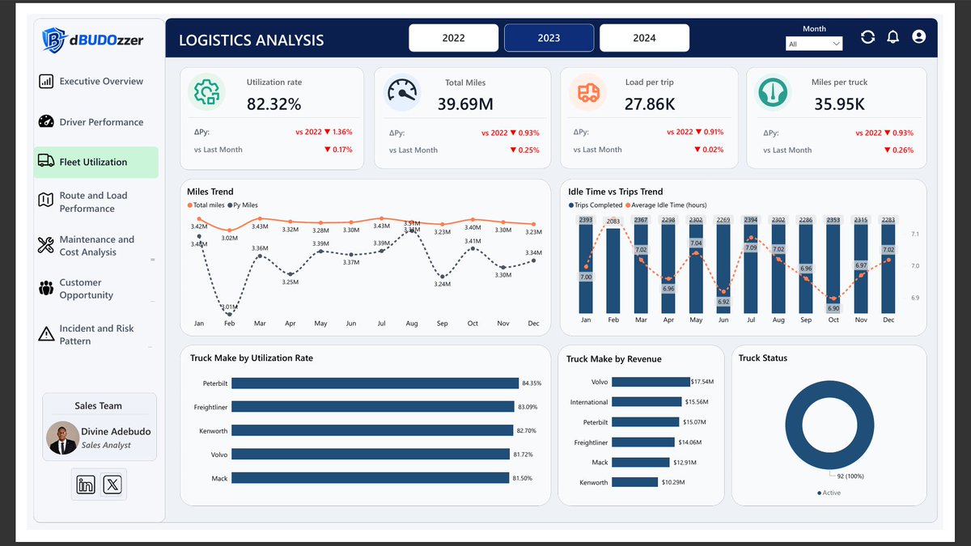Click the Driver Performance gauge icon

[x=46, y=121]
